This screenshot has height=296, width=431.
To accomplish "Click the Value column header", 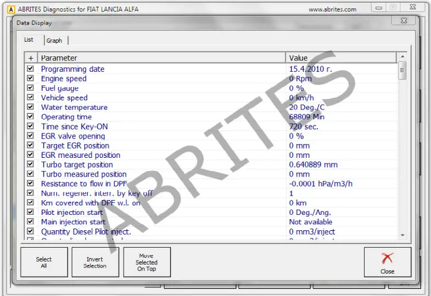I will pos(341,58).
